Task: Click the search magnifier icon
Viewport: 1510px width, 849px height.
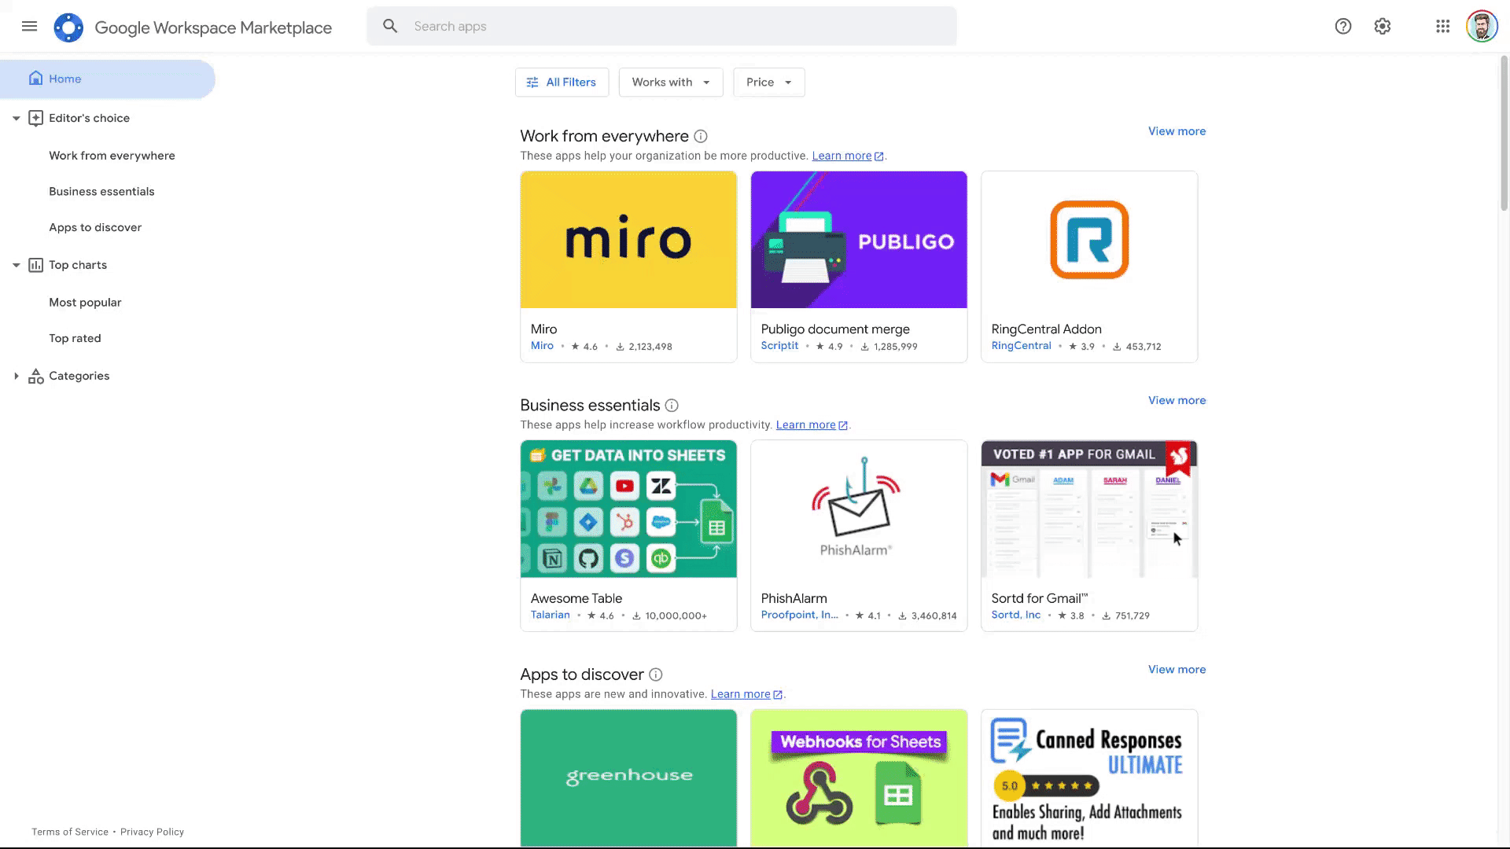Action: pyautogui.click(x=390, y=27)
